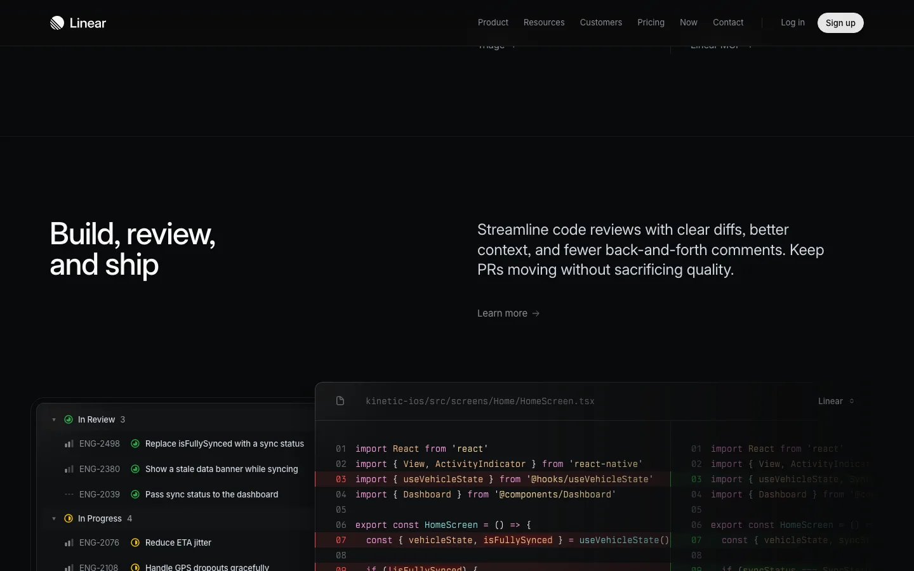Click review status icon on ENG-2498

click(x=135, y=443)
